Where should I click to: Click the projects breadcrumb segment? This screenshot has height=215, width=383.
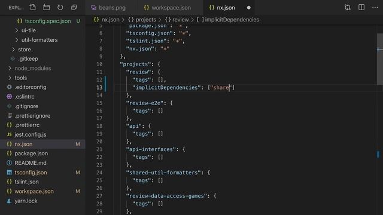(146, 20)
